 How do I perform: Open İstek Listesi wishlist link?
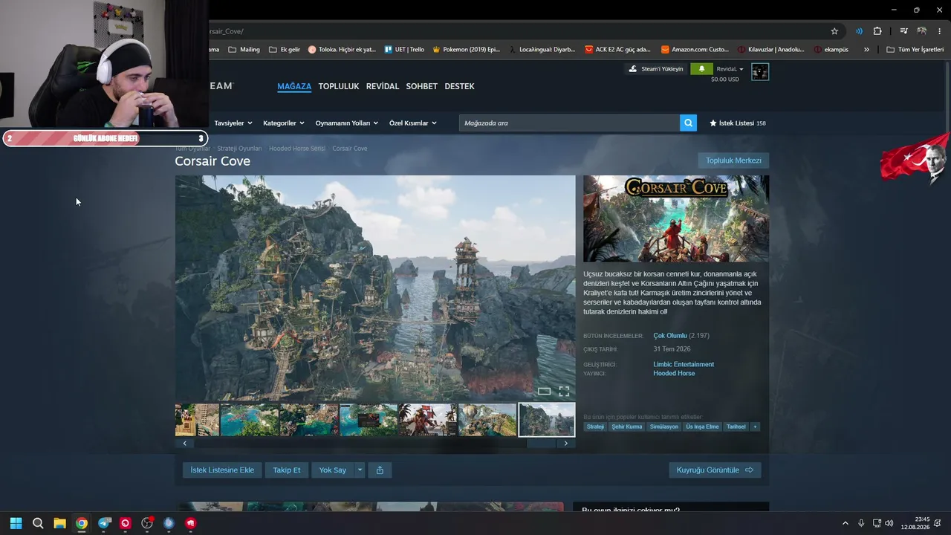738,123
